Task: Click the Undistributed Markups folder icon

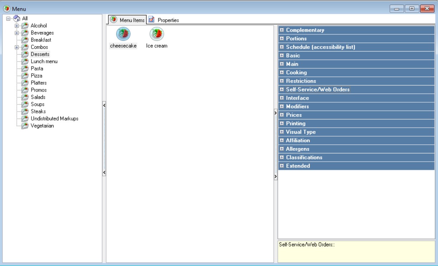Action: 25,119
